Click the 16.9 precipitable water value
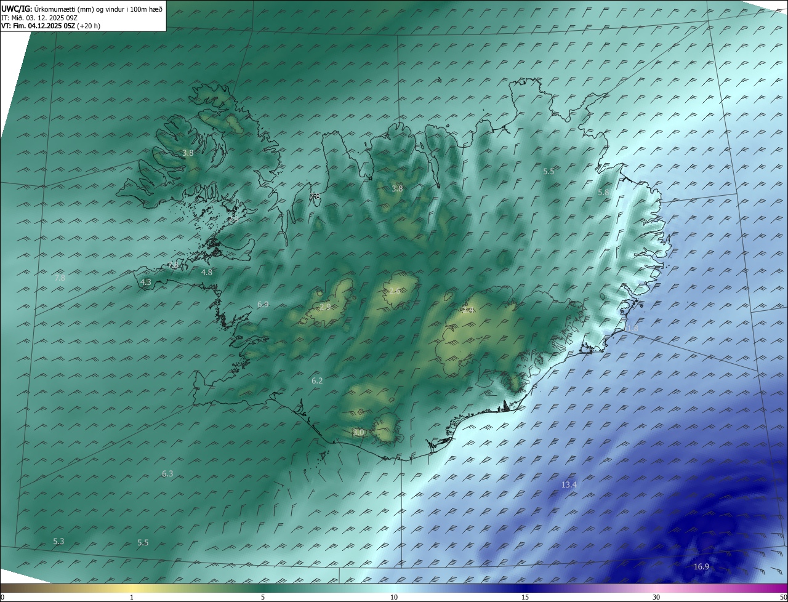This screenshot has width=788, height=602. pyautogui.click(x=701, y=566)
